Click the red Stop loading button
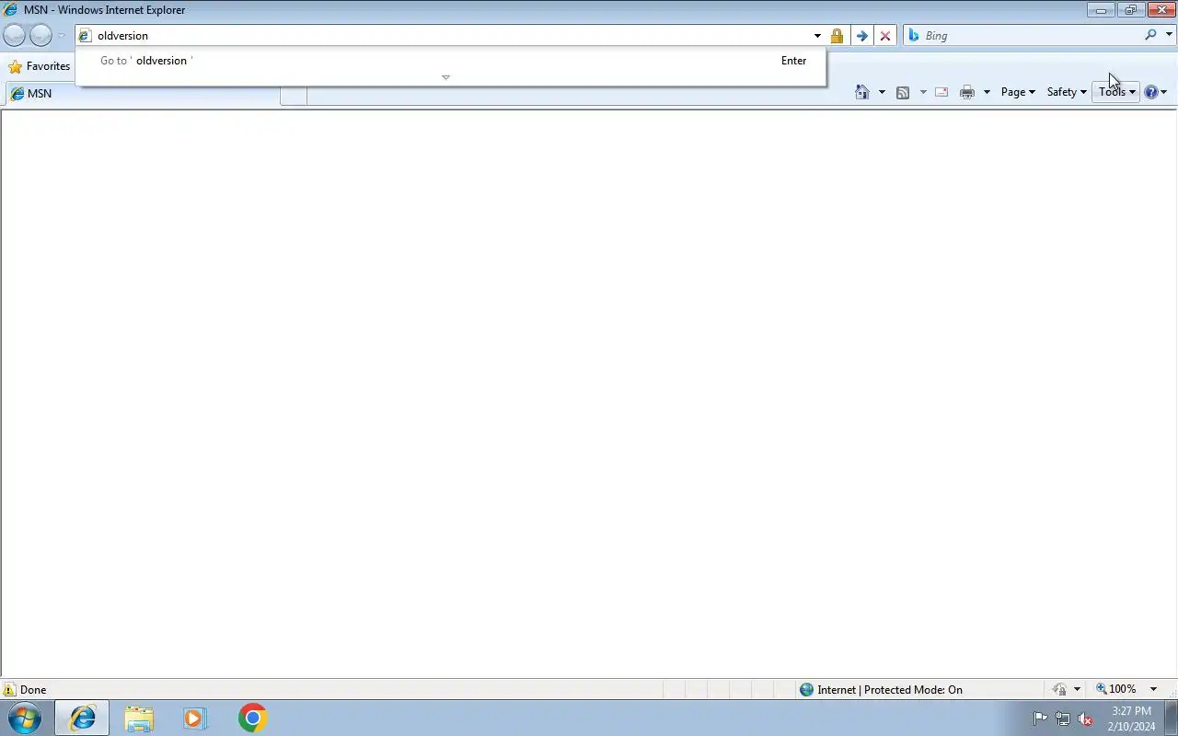Screen dimensions: 1178x736 coord(885,36)
